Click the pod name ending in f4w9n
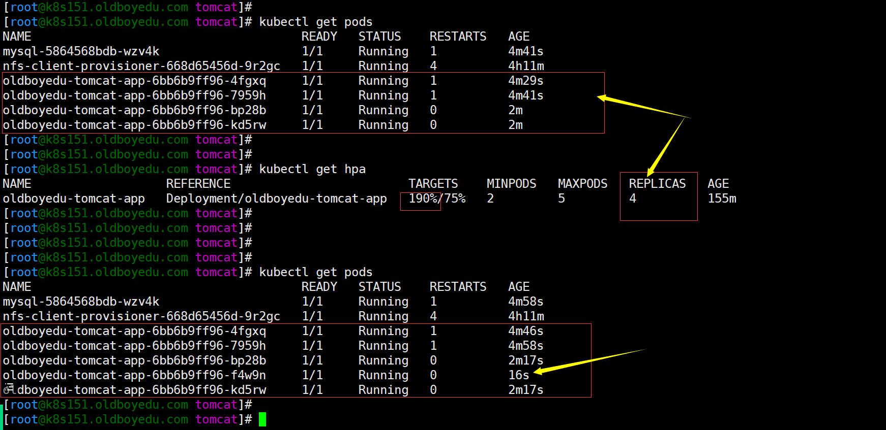 [134, 375]
